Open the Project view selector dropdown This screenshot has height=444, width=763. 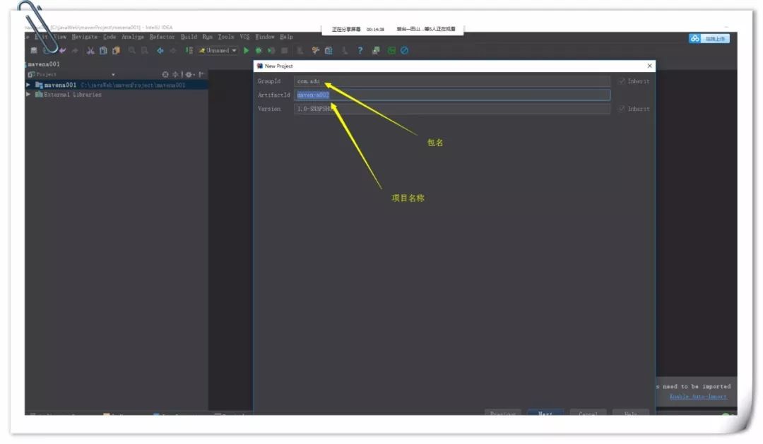pos(113,74)
